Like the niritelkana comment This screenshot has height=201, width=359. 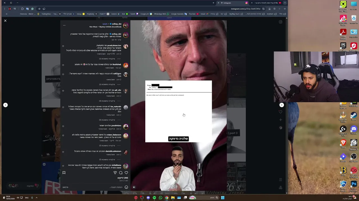pyautogui.click(x=63, y=166)
